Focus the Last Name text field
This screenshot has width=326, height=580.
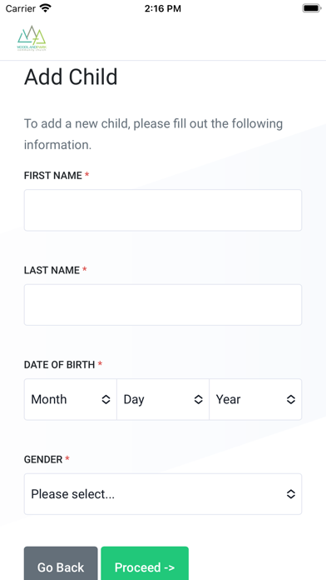[163, 305]
